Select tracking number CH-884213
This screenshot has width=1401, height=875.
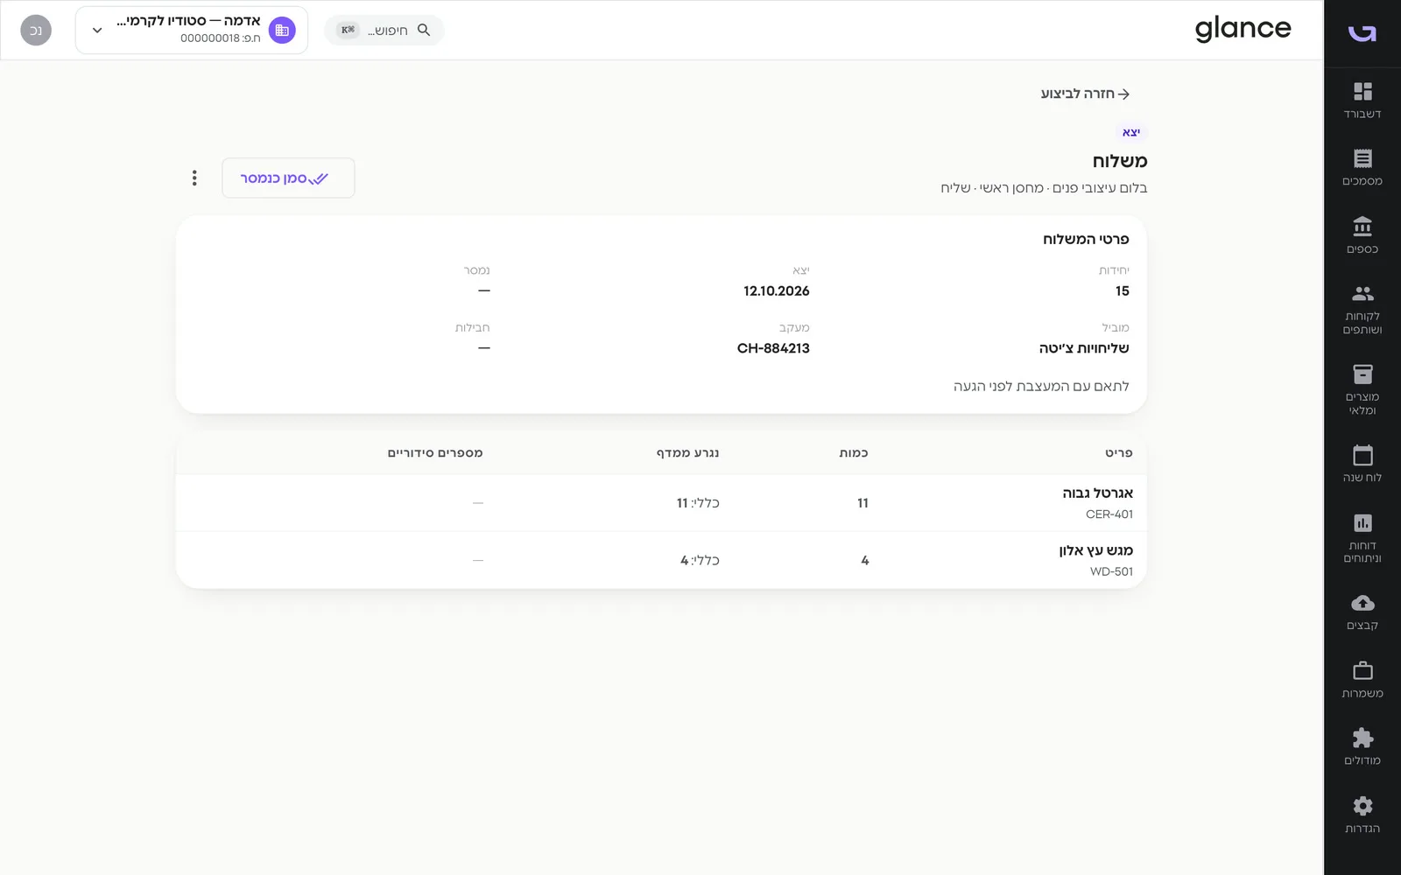click(x=773, y=348)
